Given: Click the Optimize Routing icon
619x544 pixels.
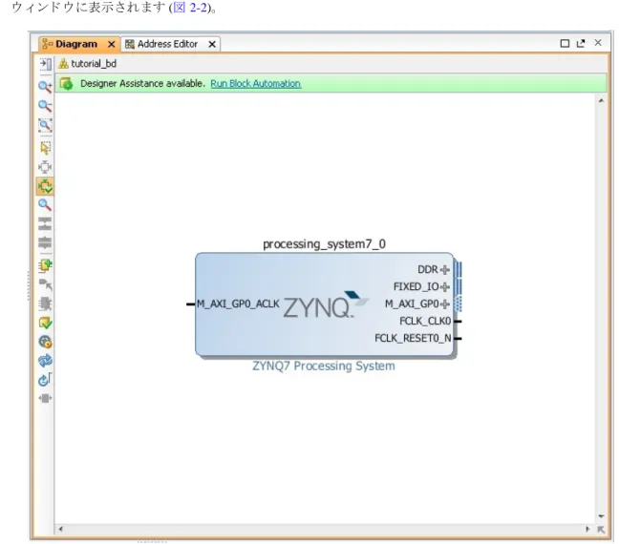Looking at the screenshot, I should [x=45, y=342].
